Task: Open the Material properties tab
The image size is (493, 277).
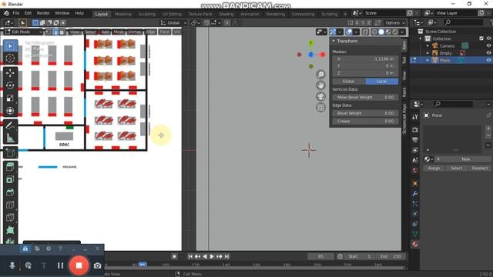Action: (x=415, y=244)
